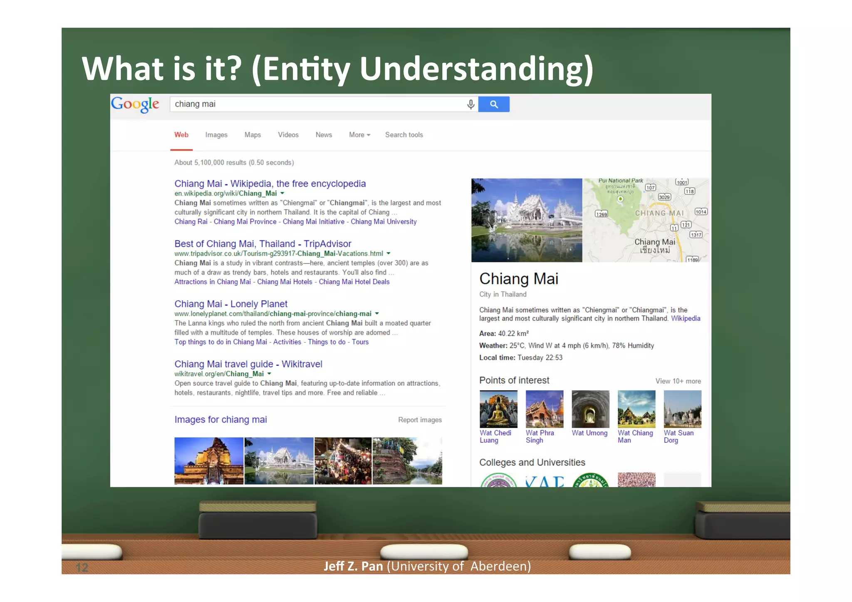Open Chiang Mai Hotel Deals sitelink
Screen dimensions: 852x602
(x=354, y=282)
